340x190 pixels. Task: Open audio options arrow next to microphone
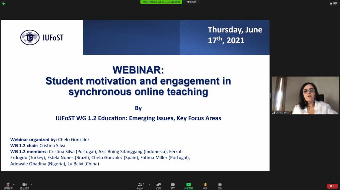(14, 185)
